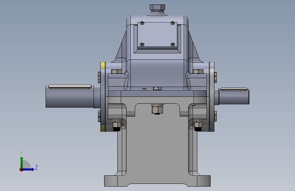Pick the lower-left hex bolt with spring washer
The image size is (295, 191).
point(117,126)
